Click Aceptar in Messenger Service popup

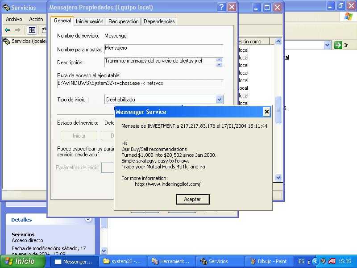[193, 199]
